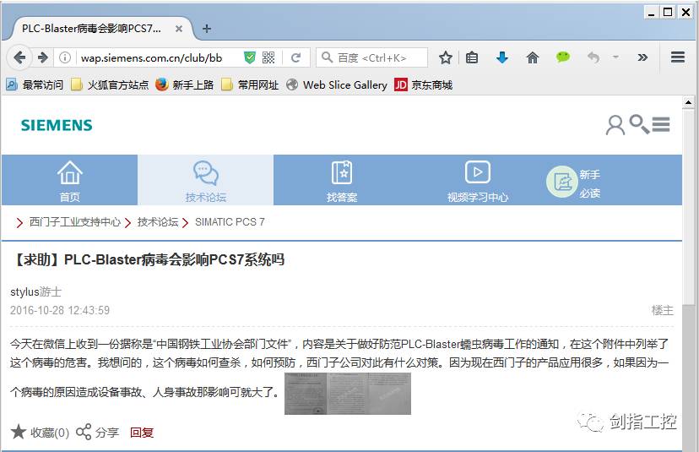Screen dimensions: 699x452
Task: Click SIMATIC PCS 7 breadcrumb
Action: (x=230, y=221)
